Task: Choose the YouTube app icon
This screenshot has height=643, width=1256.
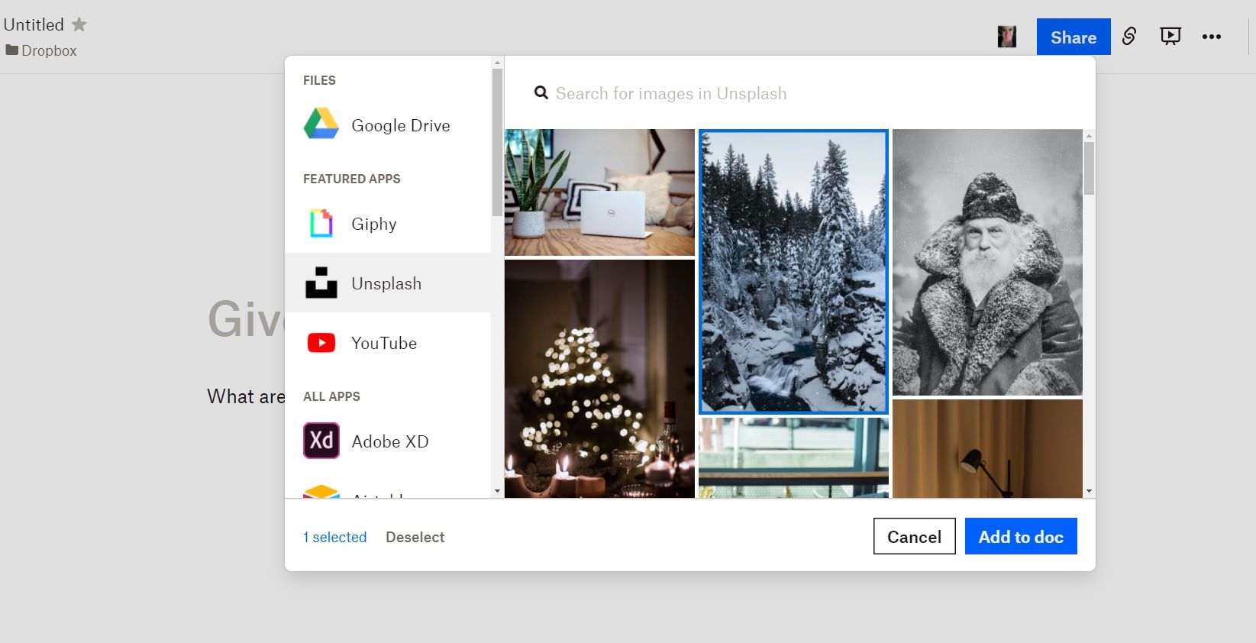Action: [x=321, y=343]
